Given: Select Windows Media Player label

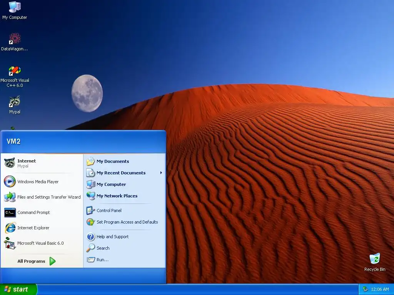Looking at the screenshot, I should [x=38, y=182].
